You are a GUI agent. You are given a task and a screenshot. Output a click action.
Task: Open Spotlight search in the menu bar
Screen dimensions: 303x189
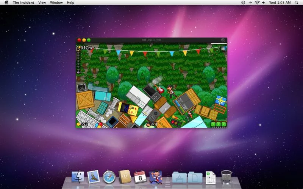(297, 3)
